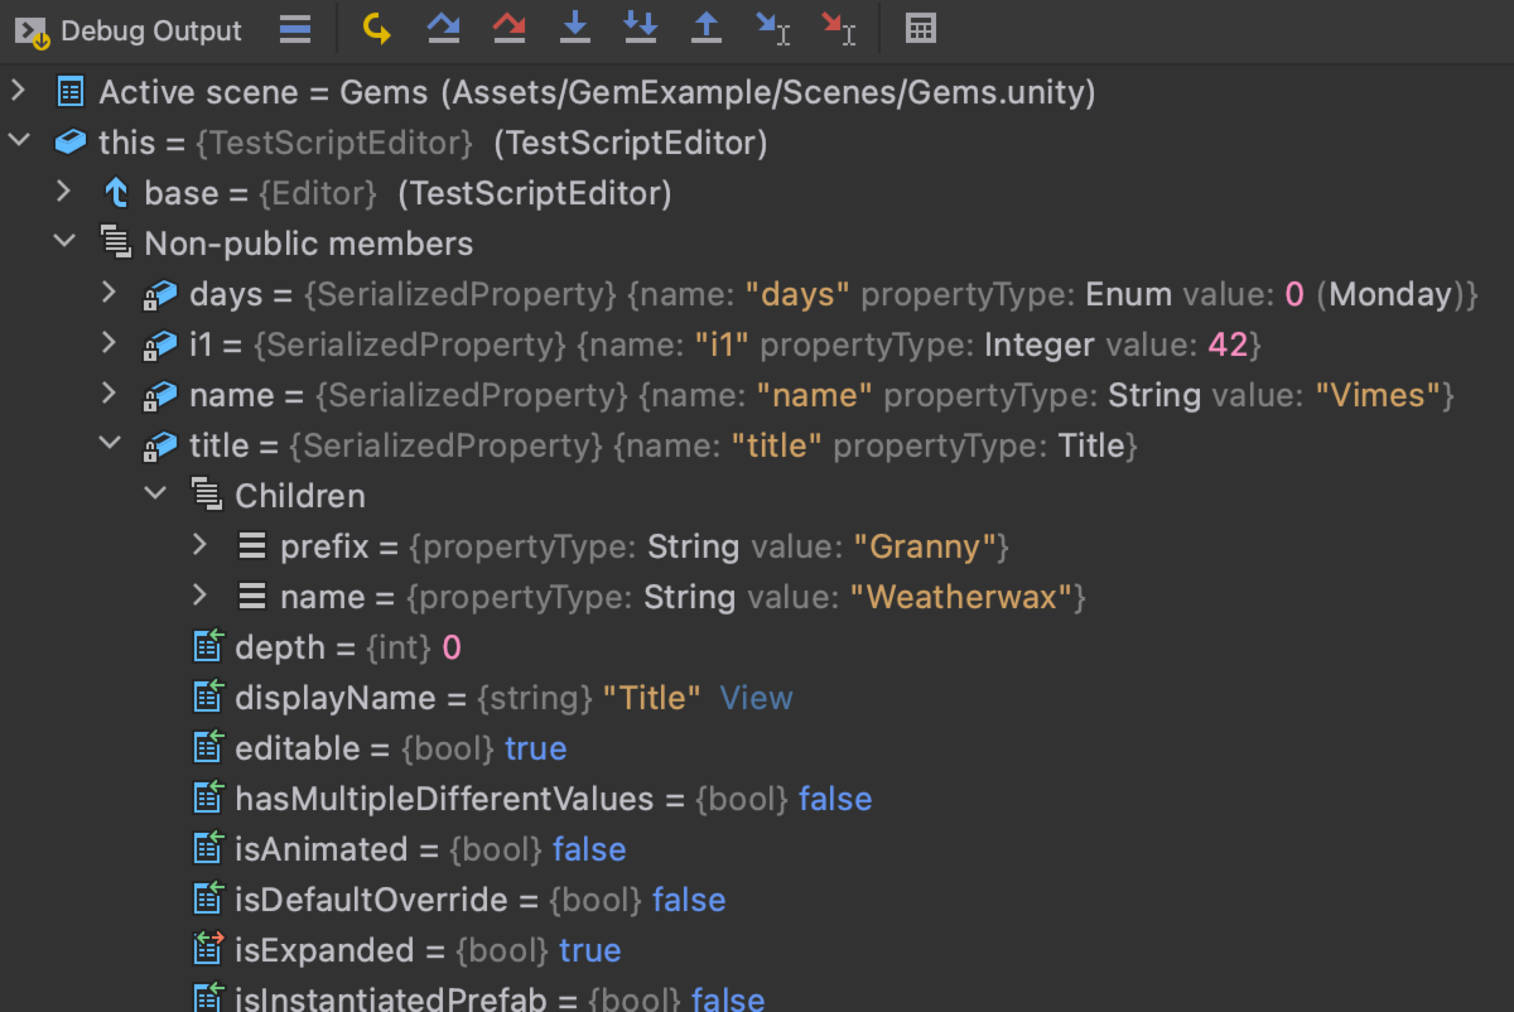
Task: Click the Run to Cursor blue icon
Action: pos(773,29)
